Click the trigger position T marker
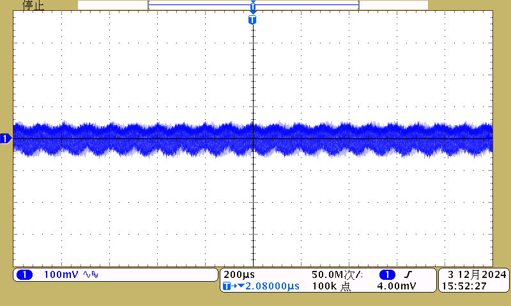511x306 pixels. (252, 20)
